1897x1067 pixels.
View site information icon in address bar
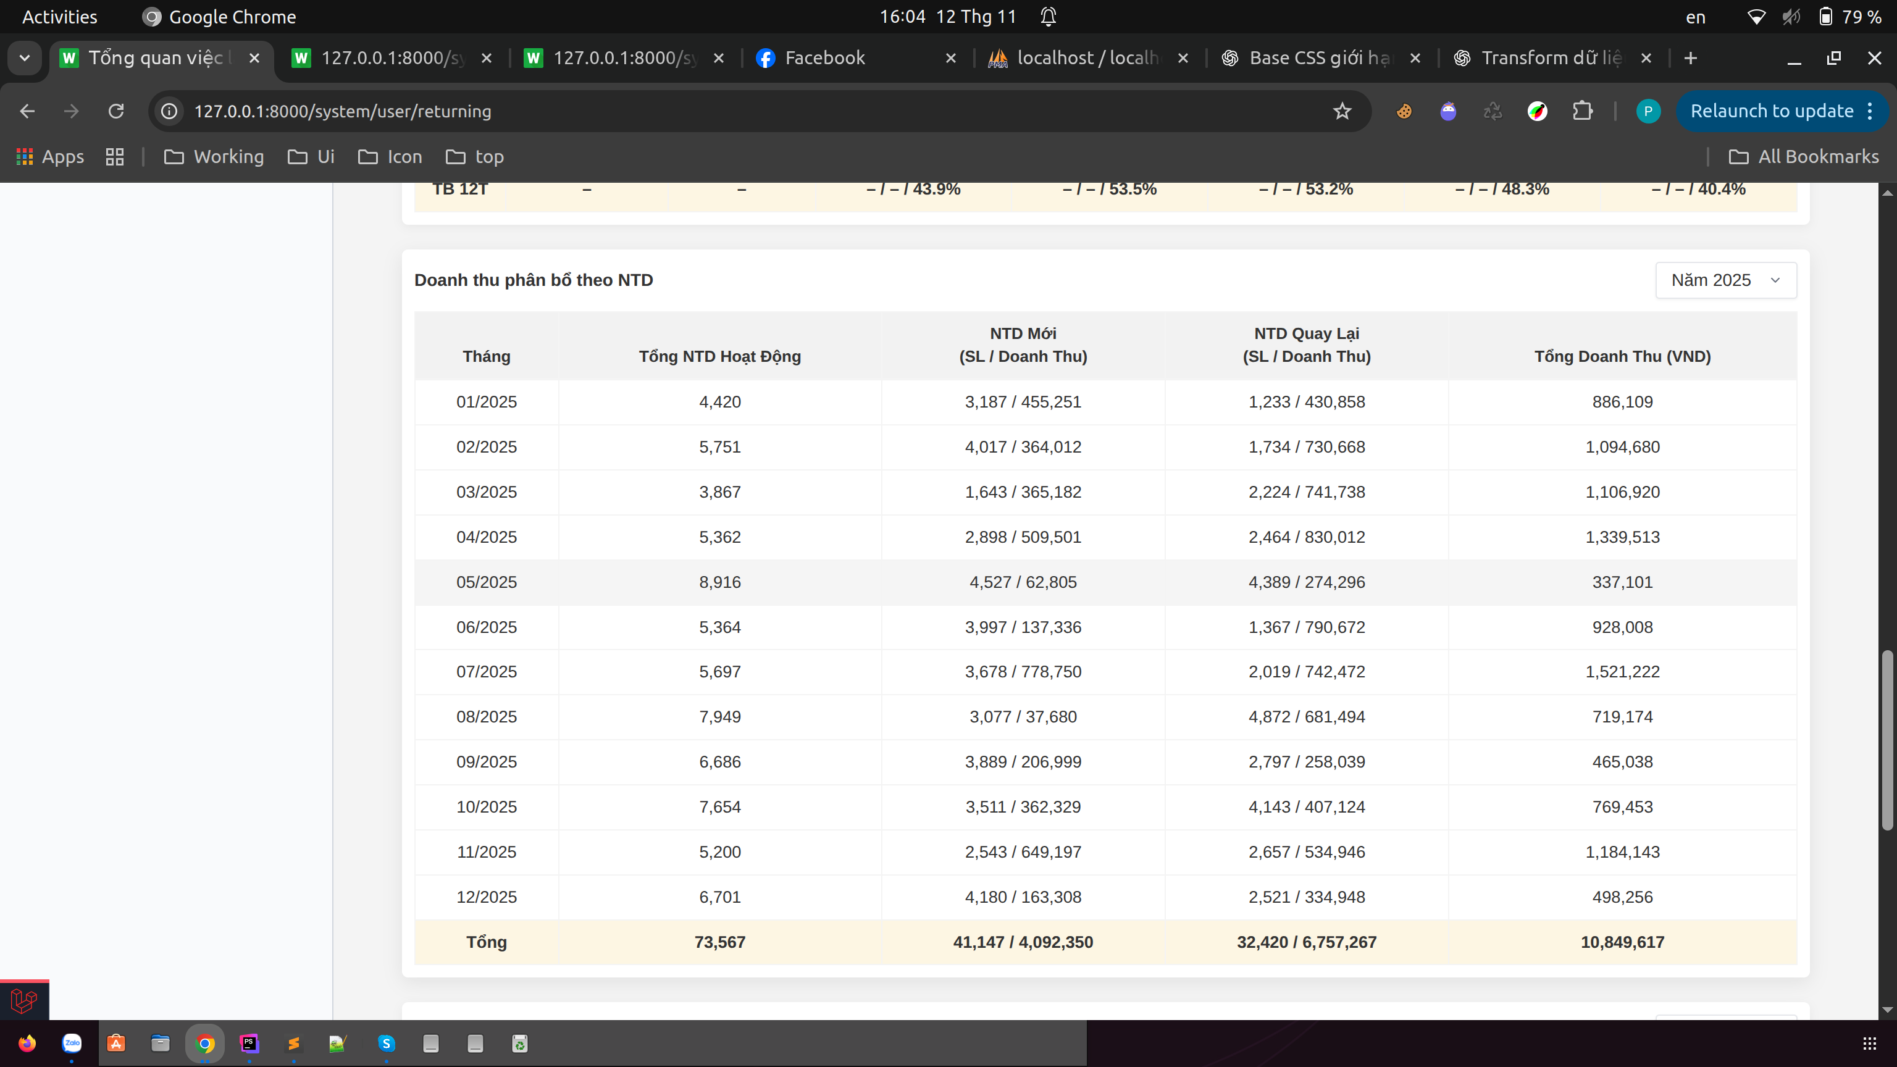point(169,111)
